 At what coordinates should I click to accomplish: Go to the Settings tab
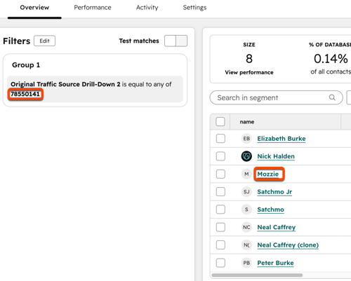click(194, 8)
